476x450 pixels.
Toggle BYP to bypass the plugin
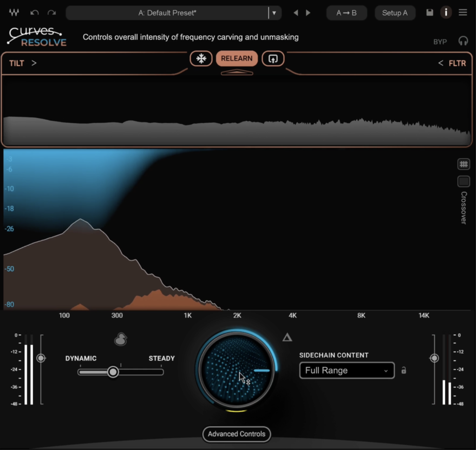(440, 41)
